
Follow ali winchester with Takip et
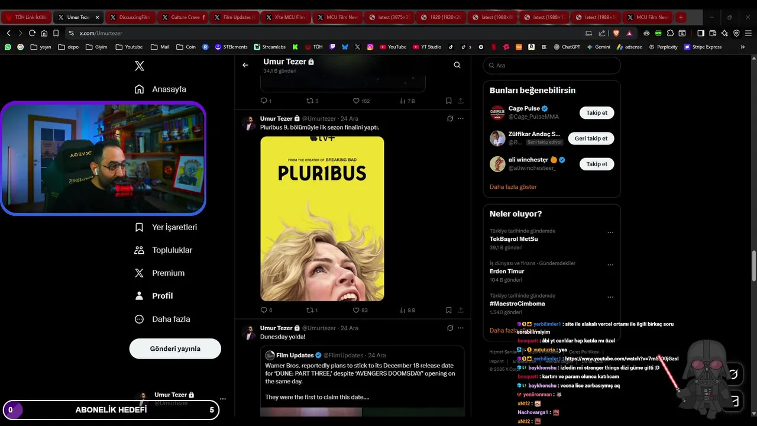pyautogui.click(x=597, y=164)
